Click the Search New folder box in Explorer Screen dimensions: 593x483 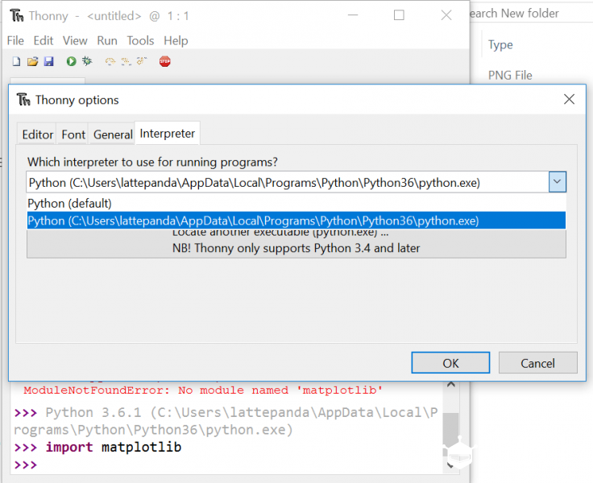tap(529, 13)
